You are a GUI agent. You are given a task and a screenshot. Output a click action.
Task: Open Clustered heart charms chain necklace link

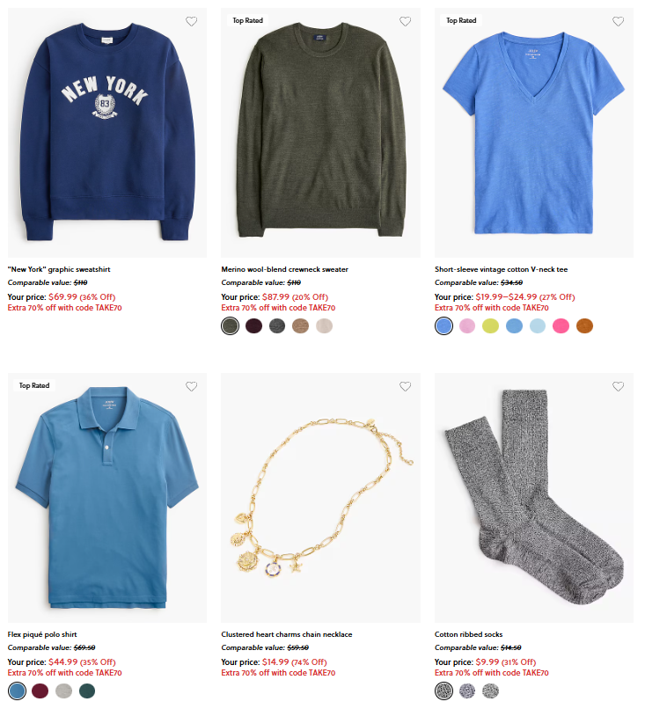(287, 634)
